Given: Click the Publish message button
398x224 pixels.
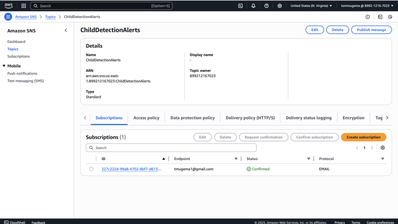Looking at the screenshot, I should [x=371, y=30].
